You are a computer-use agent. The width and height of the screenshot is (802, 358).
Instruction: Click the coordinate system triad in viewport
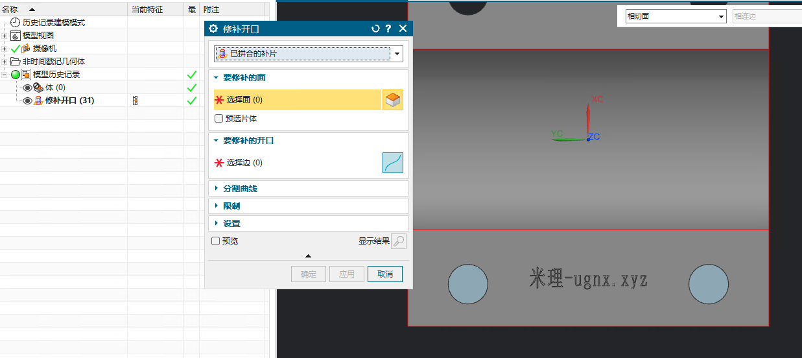tap(576, 120)
